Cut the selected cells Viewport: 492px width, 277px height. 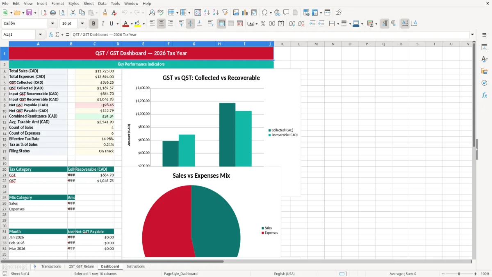73,13
